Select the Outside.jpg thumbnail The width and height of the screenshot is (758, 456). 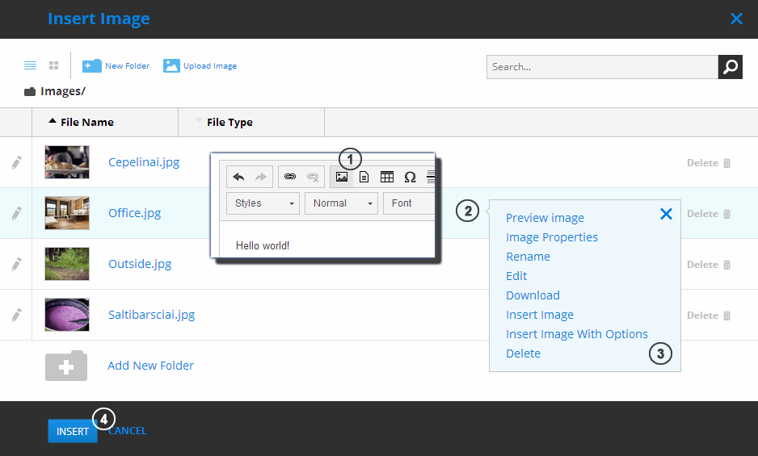pos(67,264)
